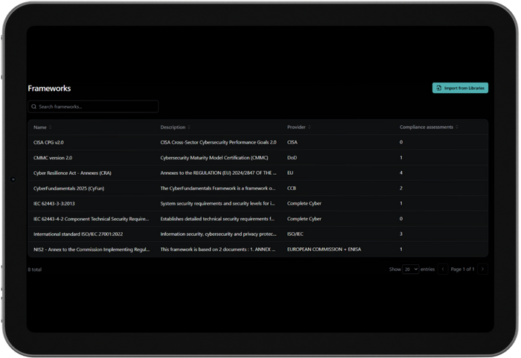Click the Import from Libraries button

pos(460,88)
